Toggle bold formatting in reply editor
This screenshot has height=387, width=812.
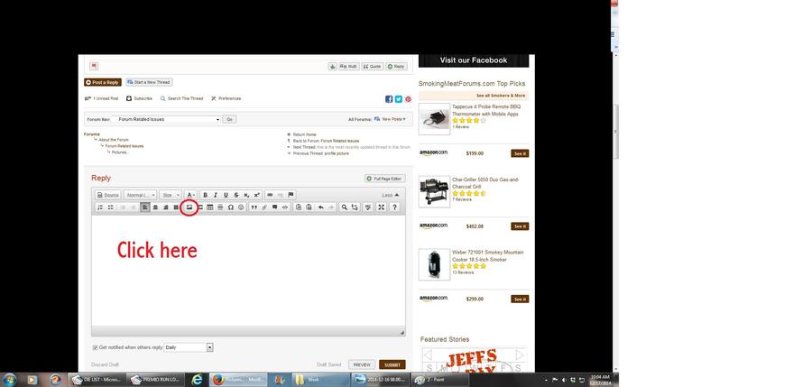click(205, 195)
